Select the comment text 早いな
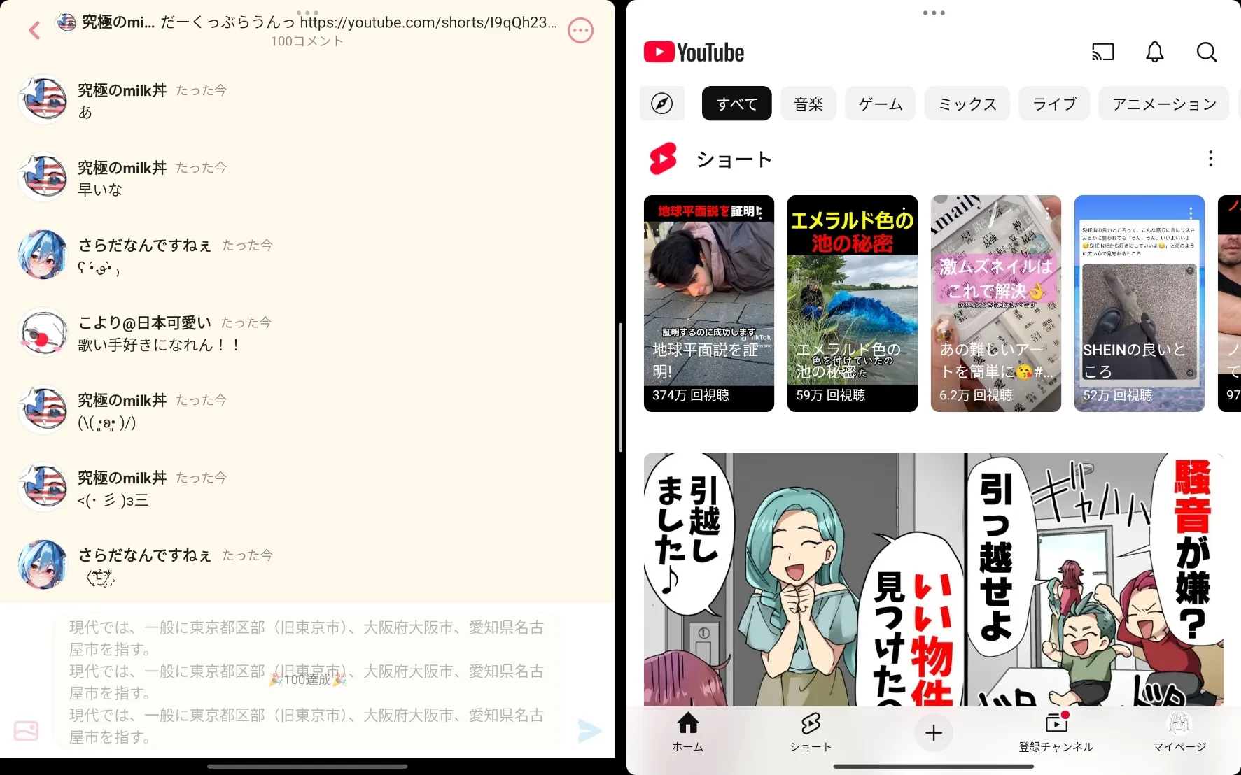 tap(100, 190)
